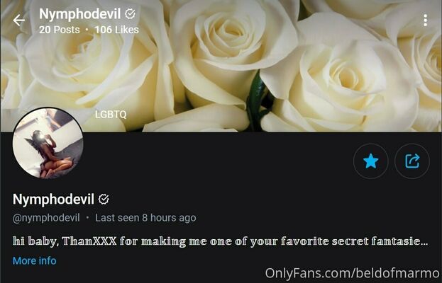Select the 106 Likes counter

pyautogui.click(x=116, y=30)
